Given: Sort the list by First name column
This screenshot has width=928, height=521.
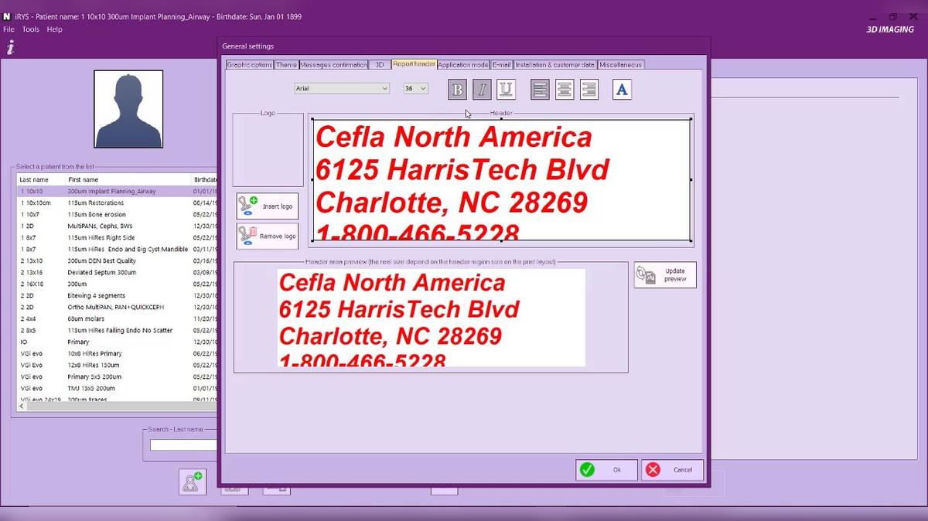Looking at the screenshot, I should 128,179.
